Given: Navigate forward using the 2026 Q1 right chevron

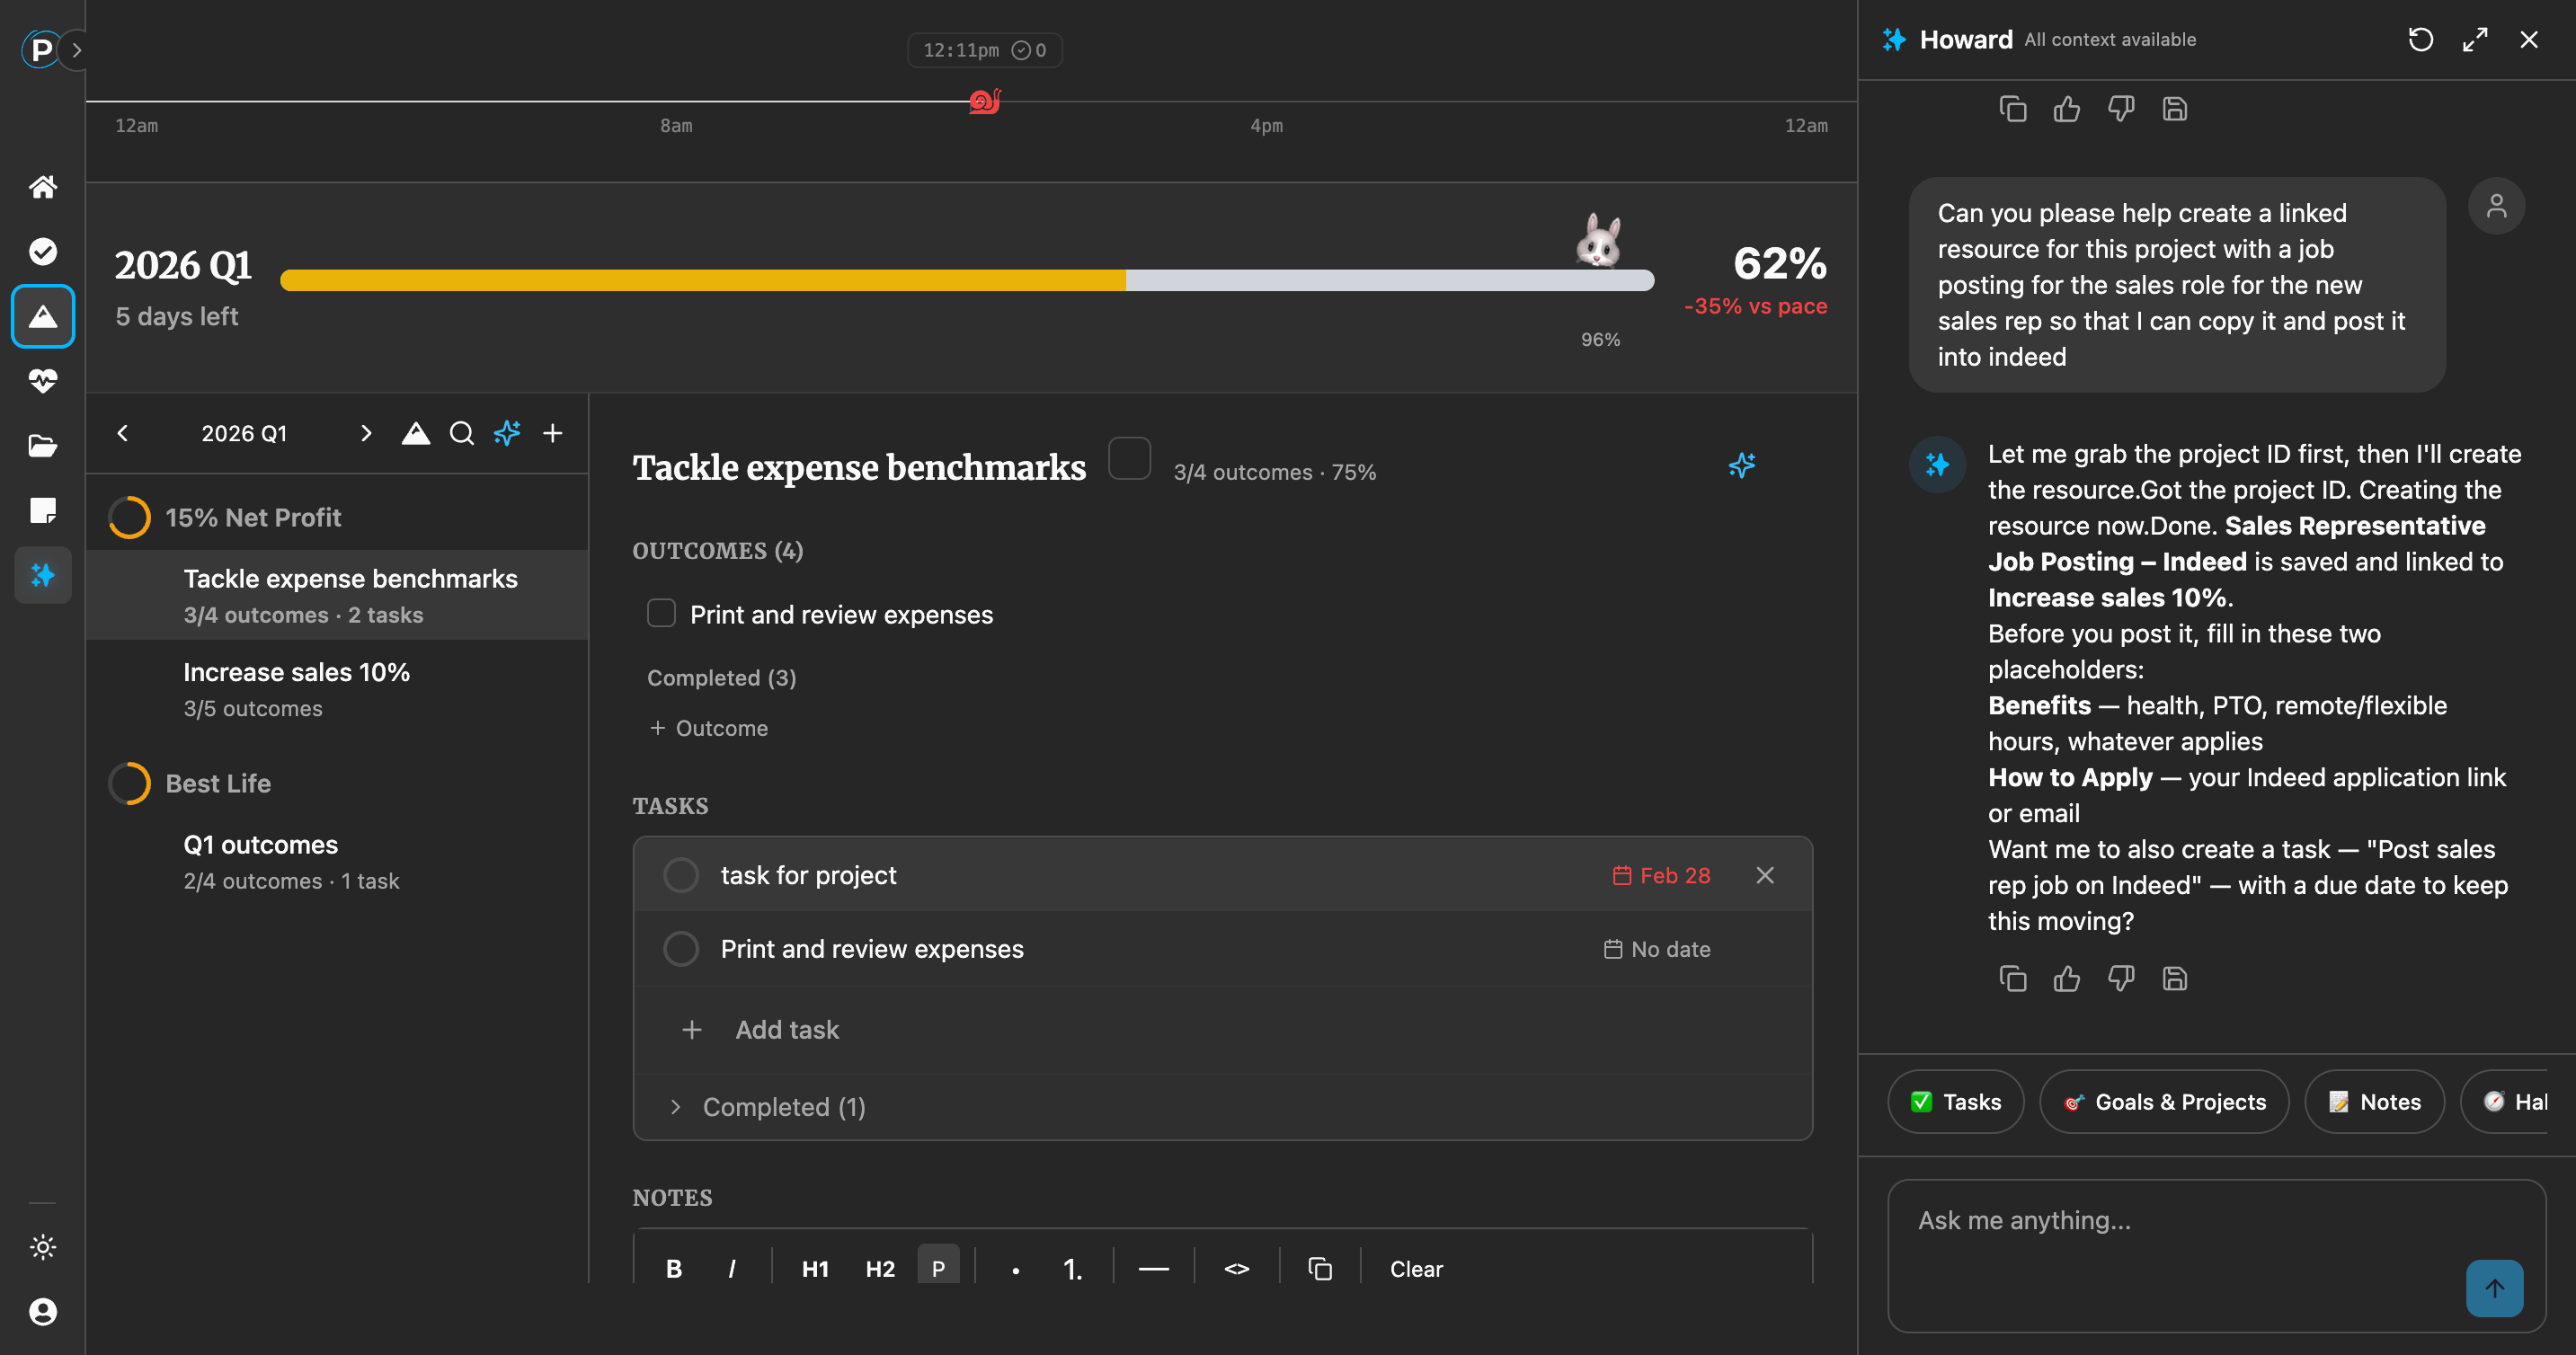Looking at the screenshot, I should pos(365,433).
